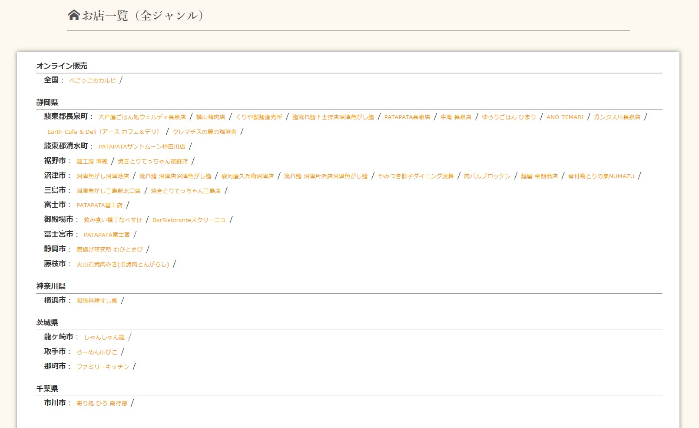Click the 麺工房 海練 link
Image resolution: width=699 pixels, height=428 pixels.
point(92,161)
